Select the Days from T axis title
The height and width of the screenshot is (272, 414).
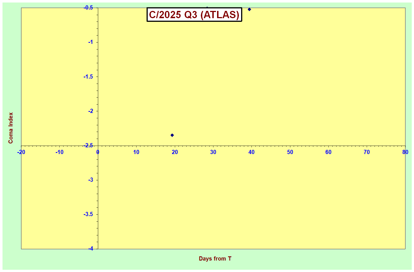coord(215,259)
